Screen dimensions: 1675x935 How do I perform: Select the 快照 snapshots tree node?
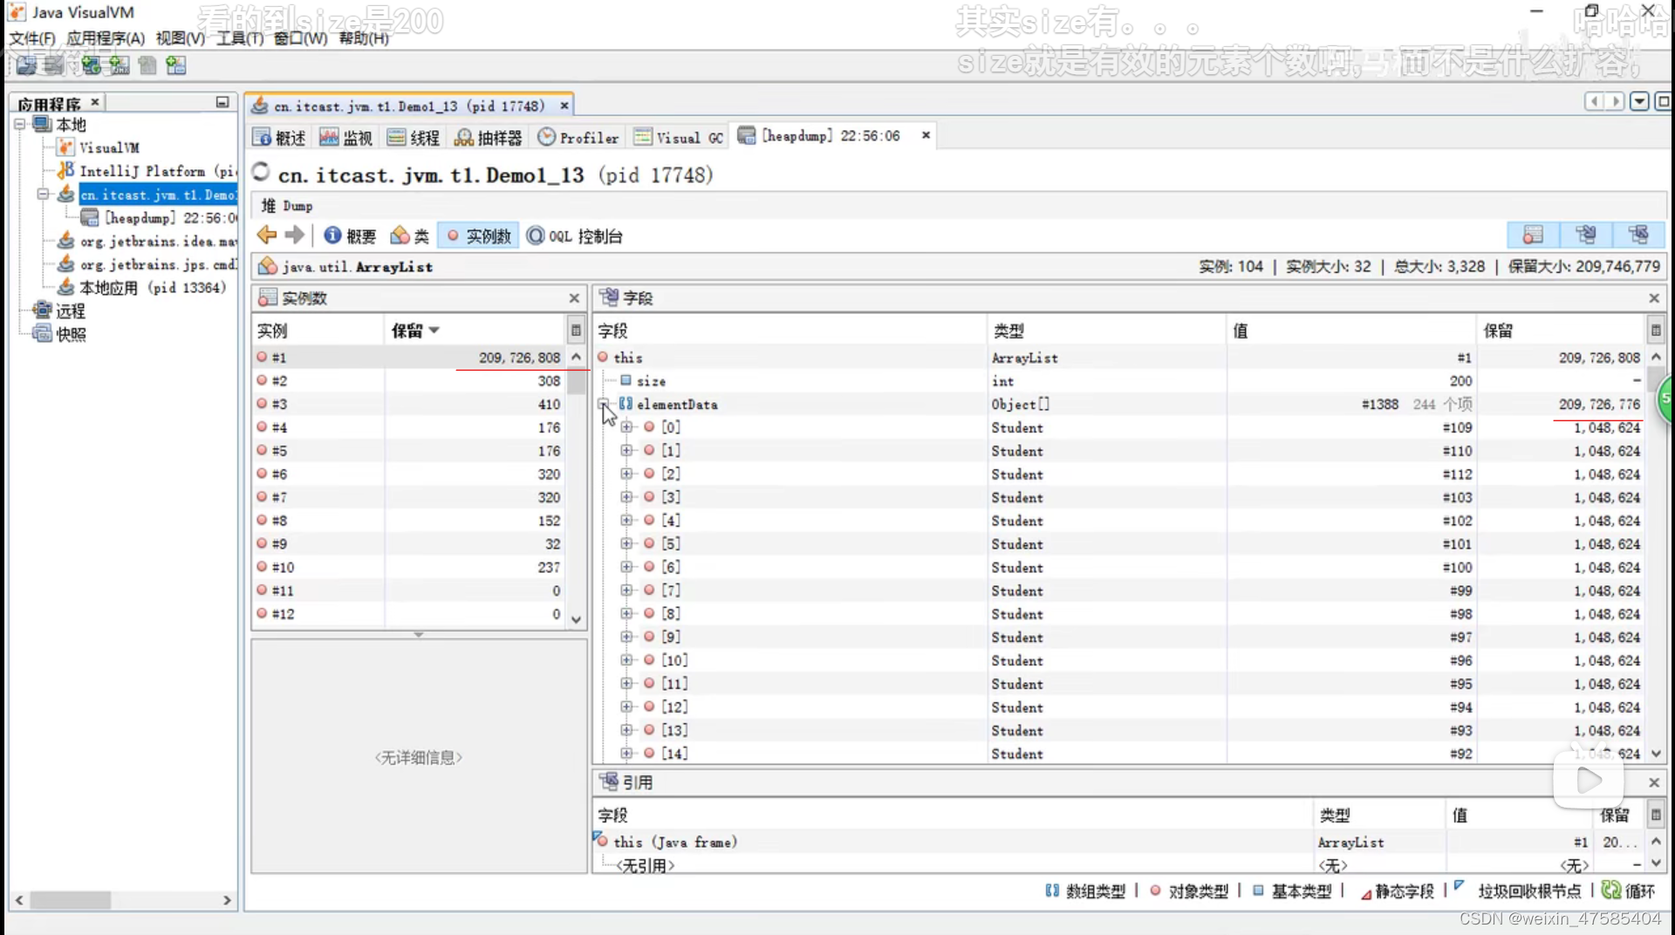point(59,334)
